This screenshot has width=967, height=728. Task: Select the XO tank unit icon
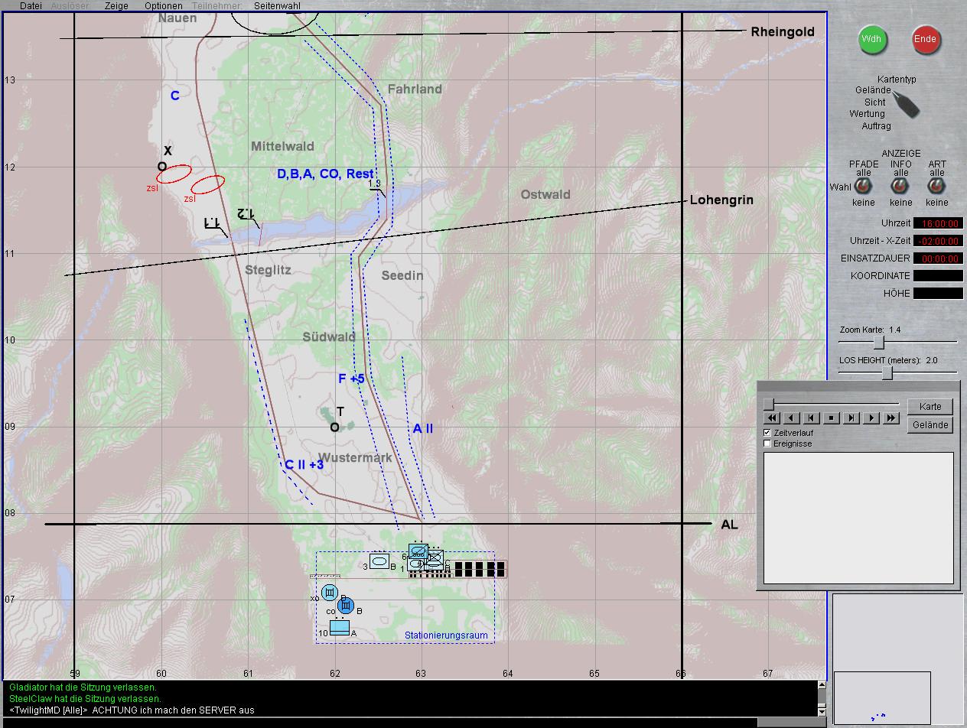(x=330, y=593)
